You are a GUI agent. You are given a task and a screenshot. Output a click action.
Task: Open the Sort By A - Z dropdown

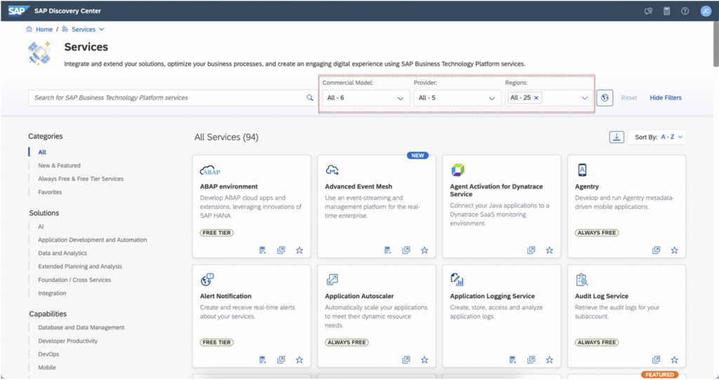pos(659,137)
